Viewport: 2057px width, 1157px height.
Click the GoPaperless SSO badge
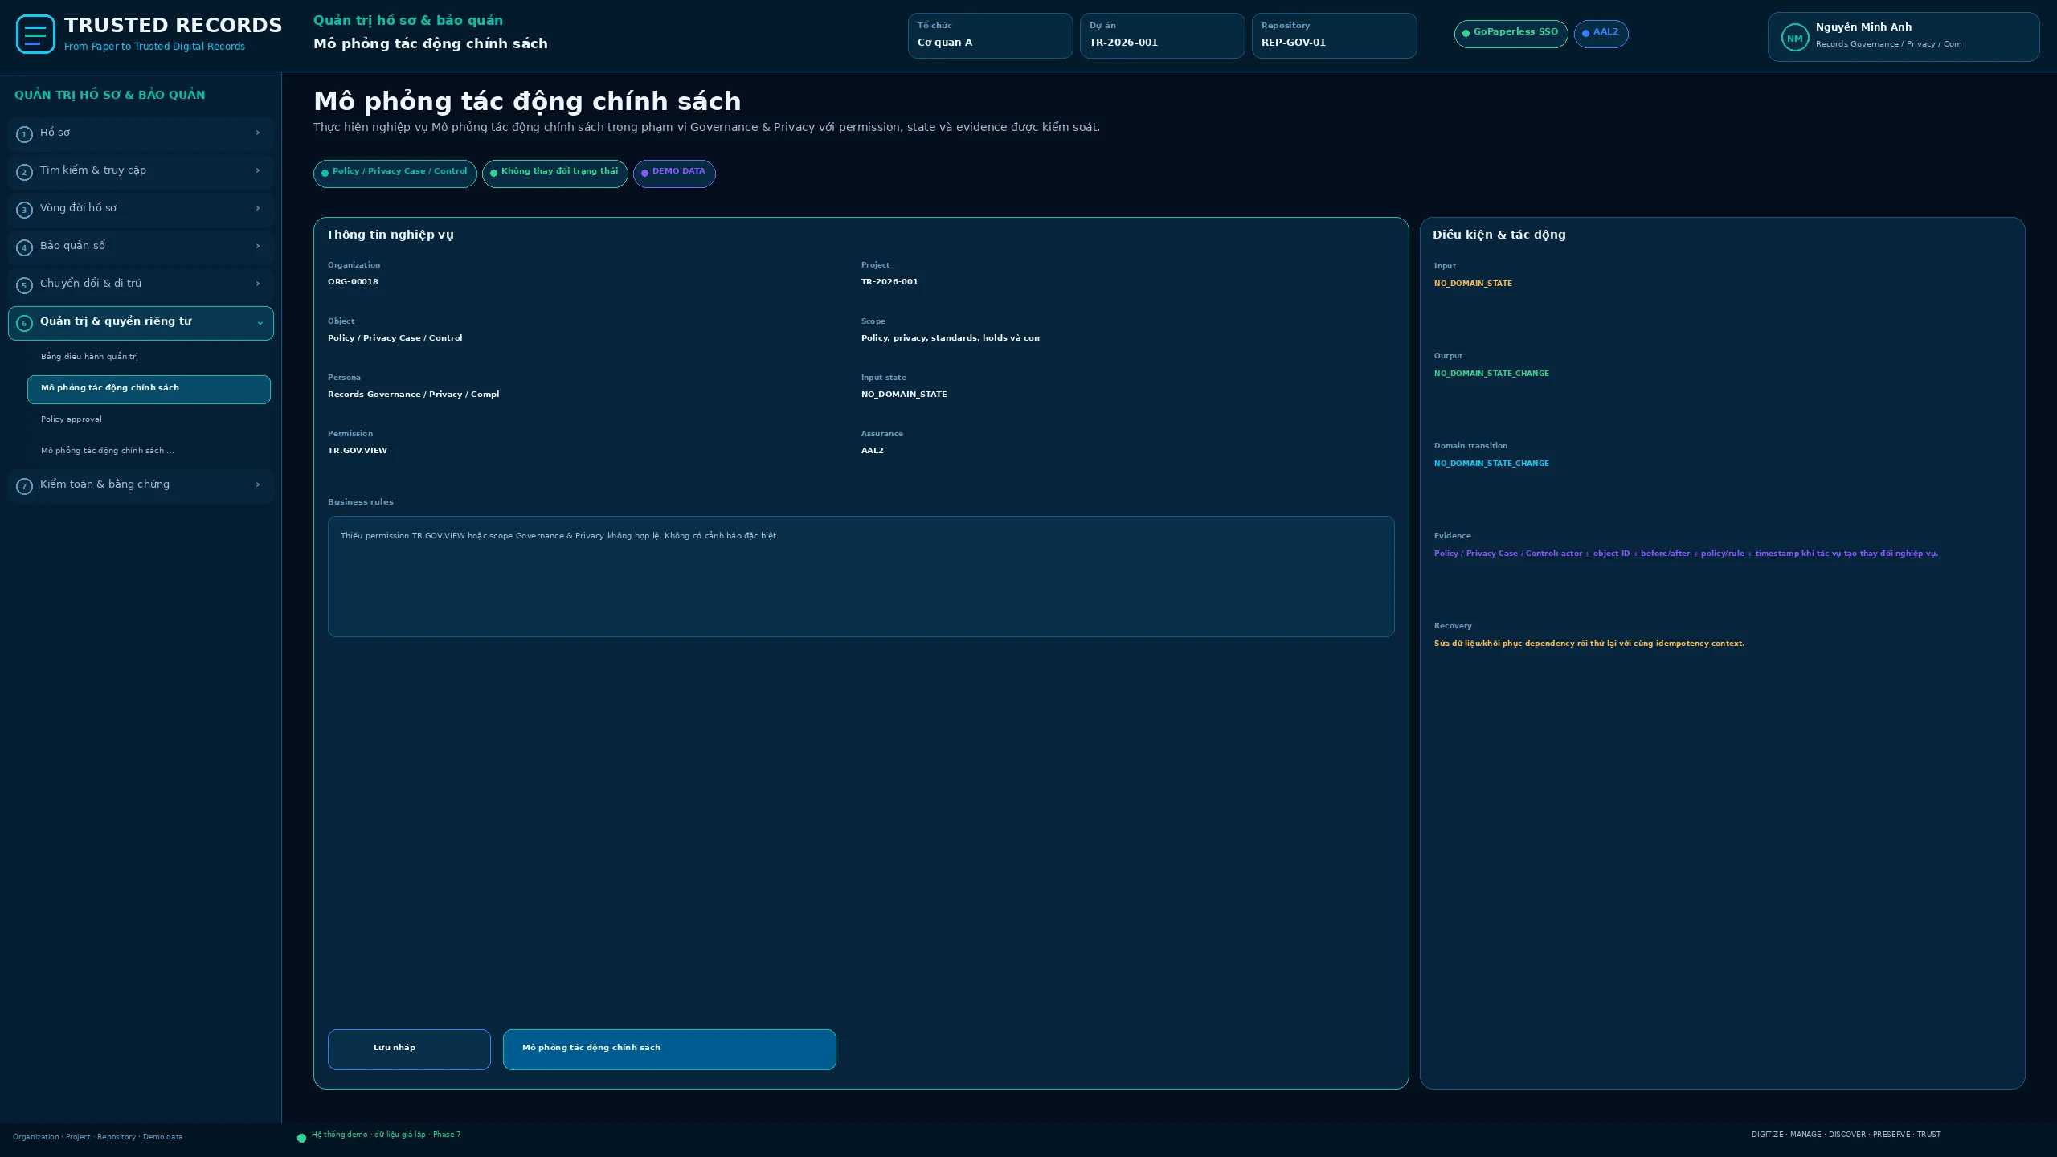point(1511,33)
